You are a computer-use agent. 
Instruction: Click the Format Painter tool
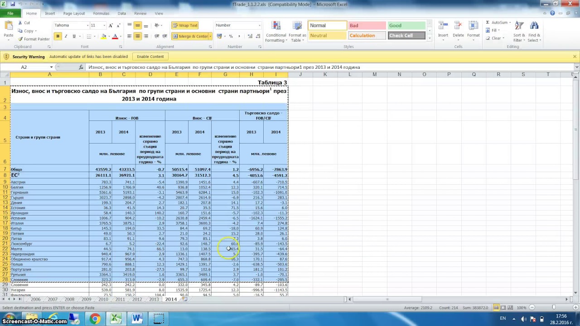click(x=34, y=39)
